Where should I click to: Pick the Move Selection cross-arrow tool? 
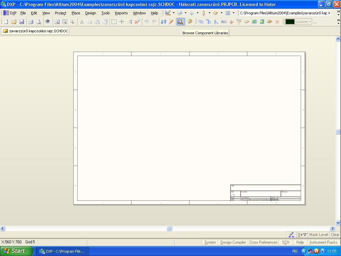(122, 22)
